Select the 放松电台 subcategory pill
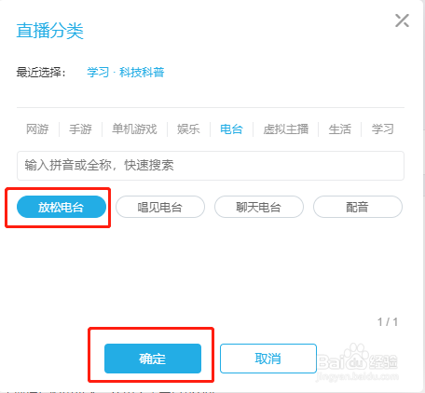 (62, 207)
